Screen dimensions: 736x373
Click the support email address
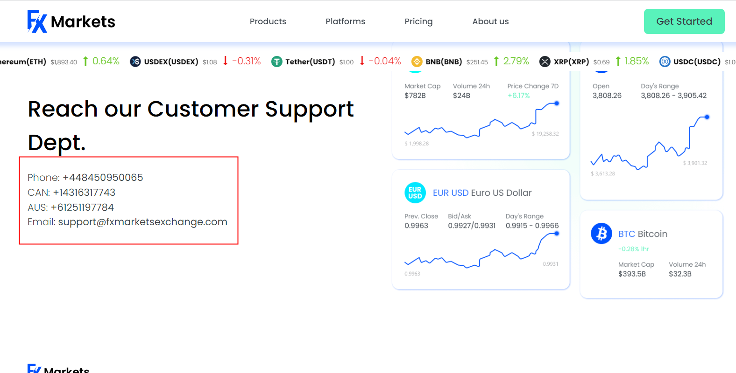pyautogui.click(x=142, y=222)
